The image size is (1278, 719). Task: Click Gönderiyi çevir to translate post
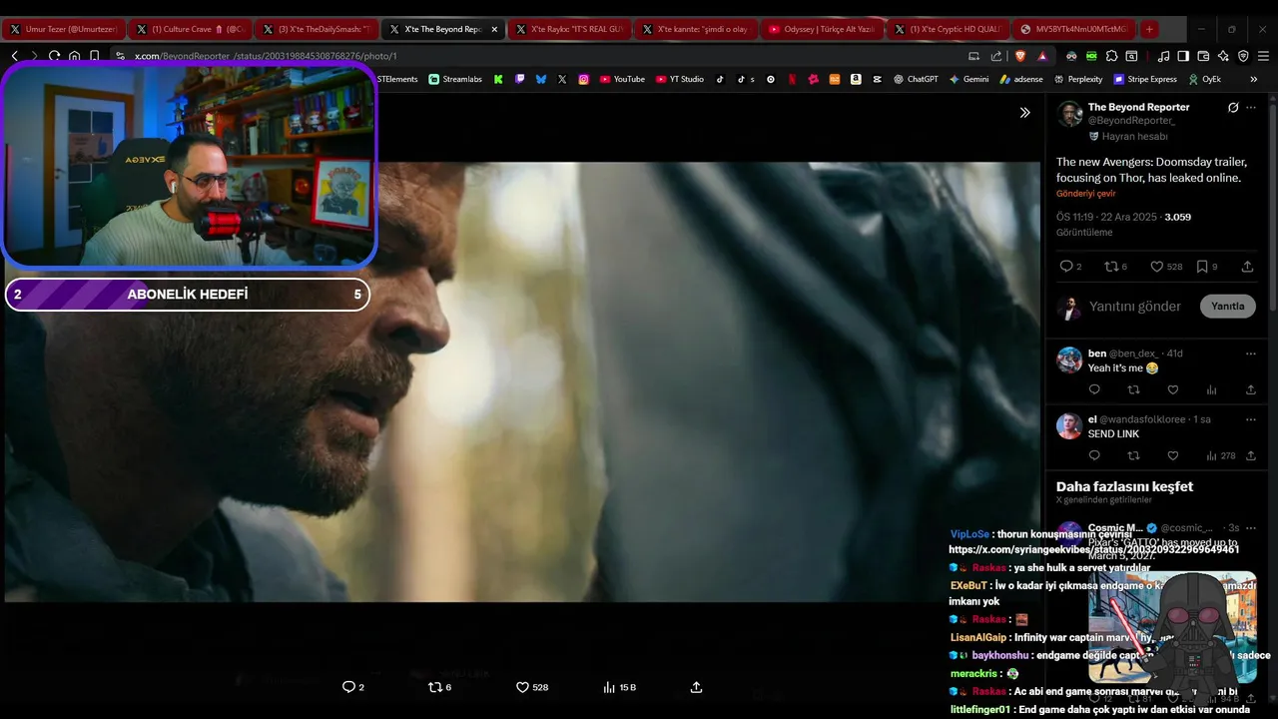[x=1085, y=194]
